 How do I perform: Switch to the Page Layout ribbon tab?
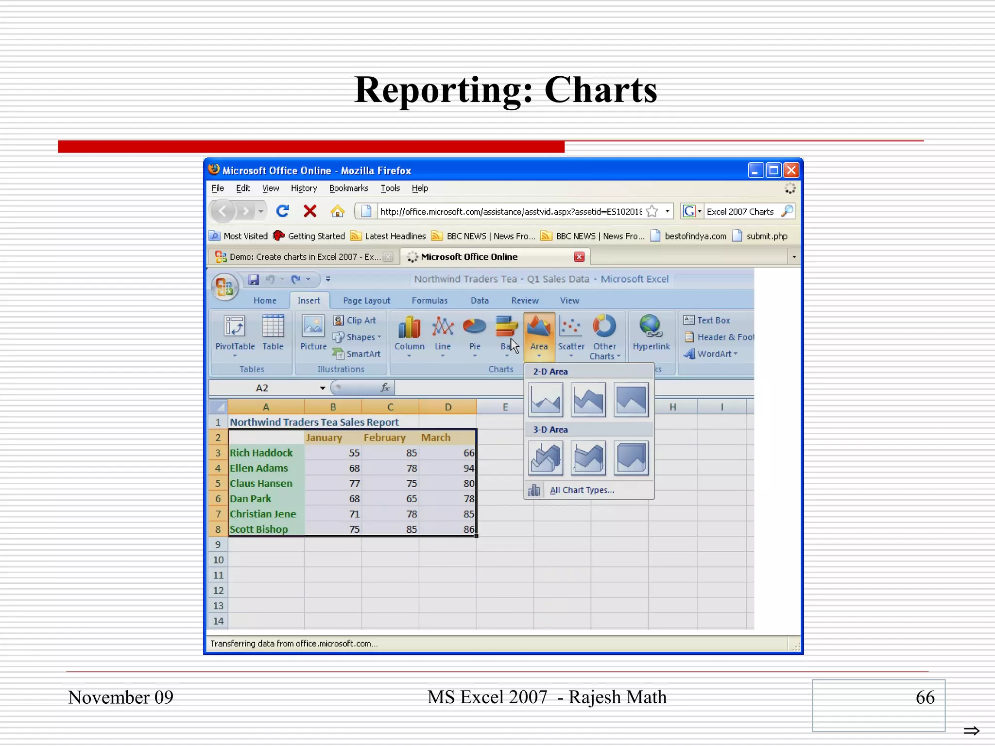366,301
